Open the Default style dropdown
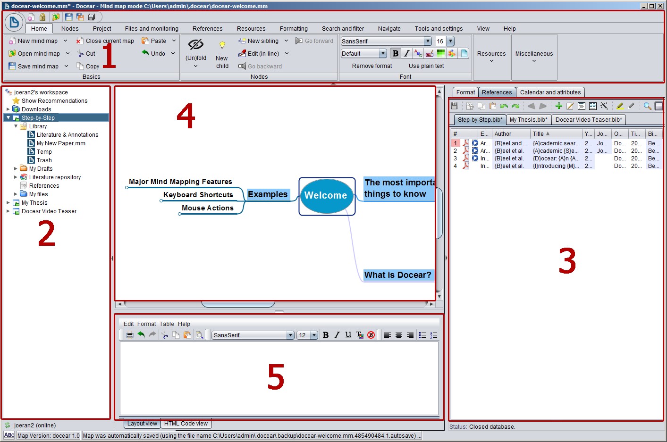The image size is (667, 442). 383,53
